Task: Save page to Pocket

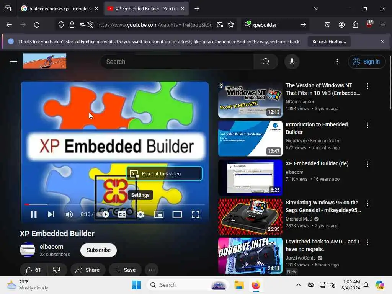Action: click(x=328, y=25)
